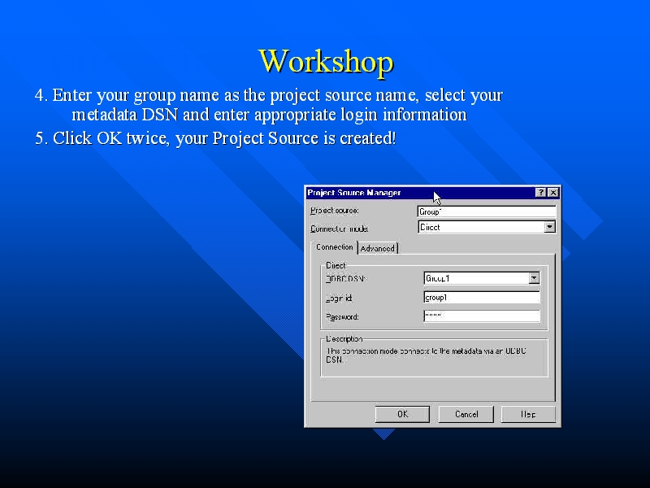
Task: Focus the Login id text field
Action: 481,297
